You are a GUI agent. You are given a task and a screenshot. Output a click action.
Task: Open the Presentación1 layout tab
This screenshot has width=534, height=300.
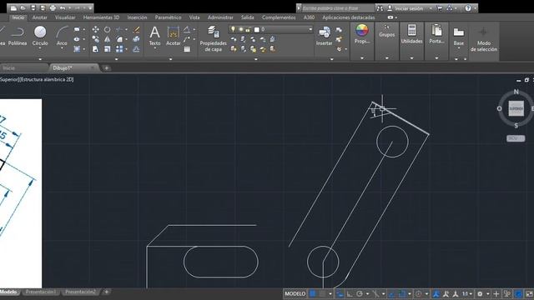[41, 292]
